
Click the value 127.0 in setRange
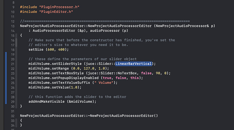(89, 69)
